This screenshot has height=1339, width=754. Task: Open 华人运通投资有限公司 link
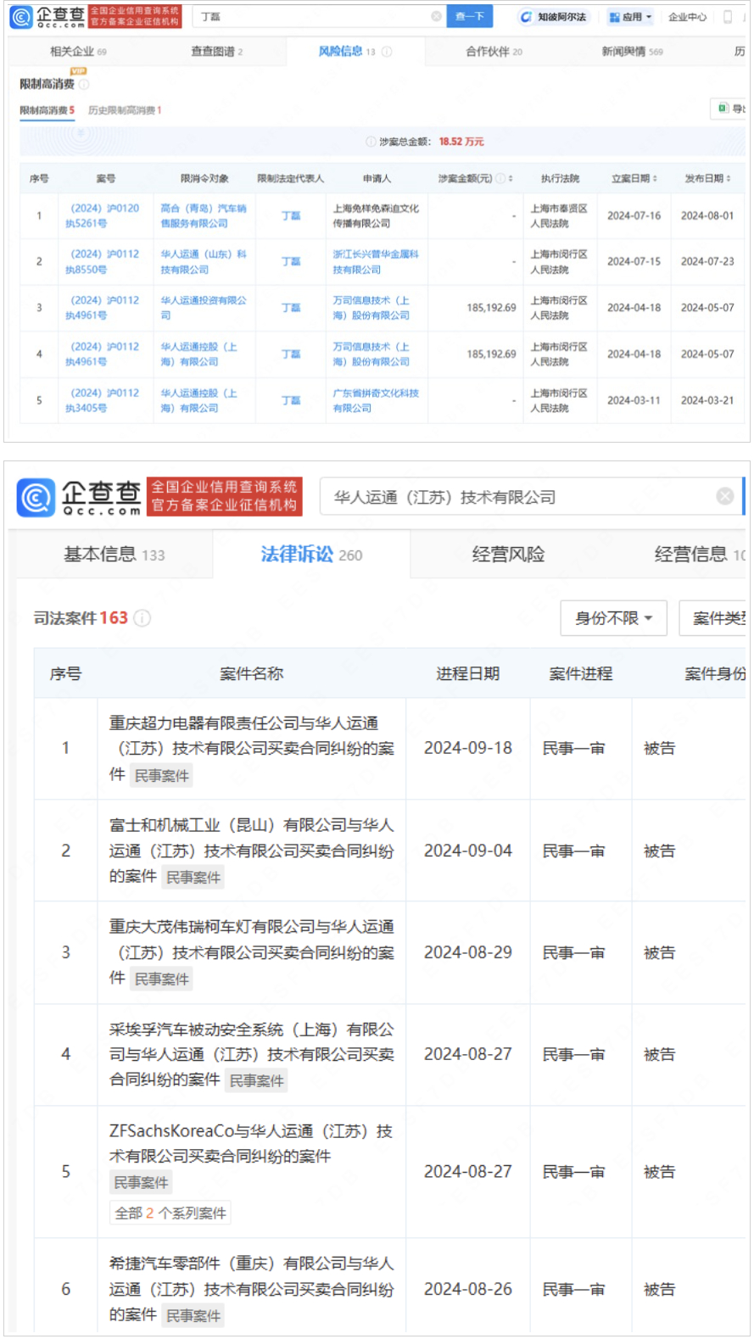[x=204, y=307]
